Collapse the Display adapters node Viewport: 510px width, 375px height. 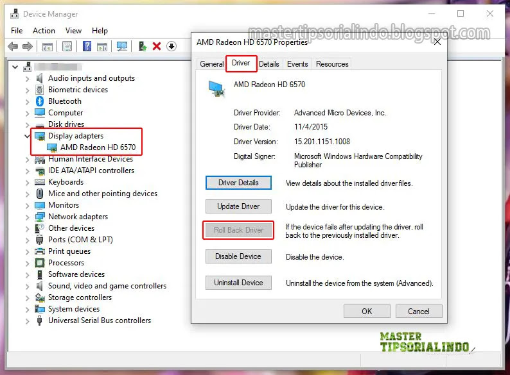(28, 136)
